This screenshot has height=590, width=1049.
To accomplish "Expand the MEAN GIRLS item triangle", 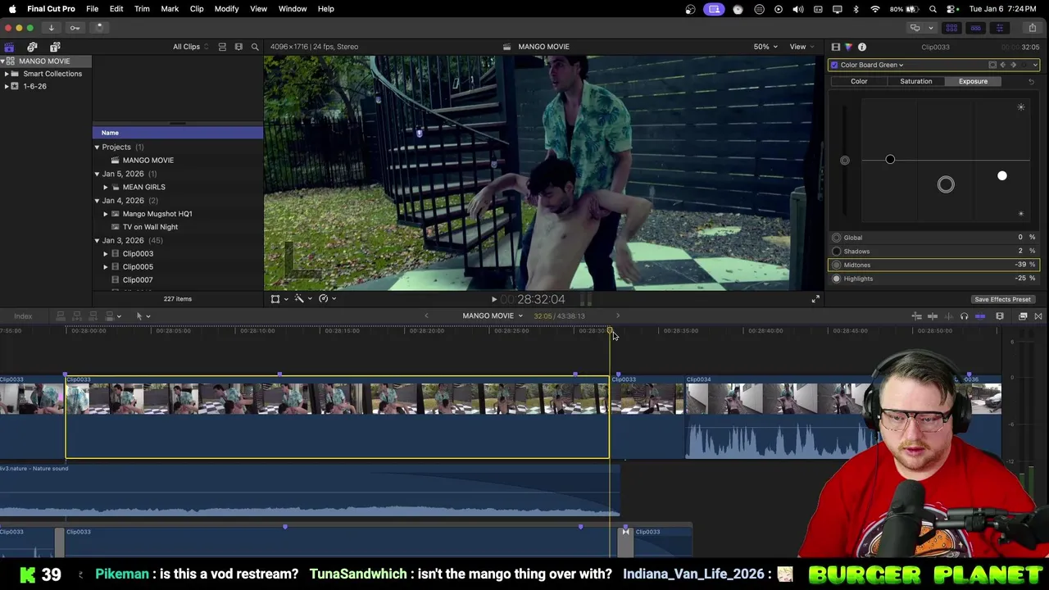I will pyautogui.click(x=106, y=187).
